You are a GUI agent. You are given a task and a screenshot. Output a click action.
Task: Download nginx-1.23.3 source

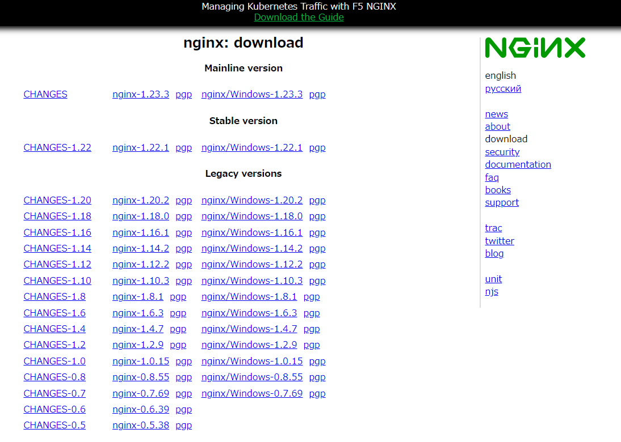[x=141, y=95]
